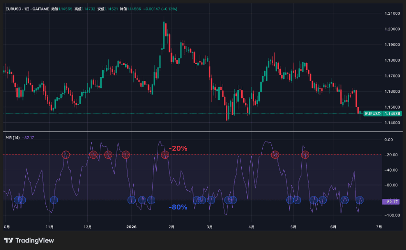Click the red -20% annotation label
The height and width of the screenshot is (250, 406).
pyautogui.click(x=178, y=149)
